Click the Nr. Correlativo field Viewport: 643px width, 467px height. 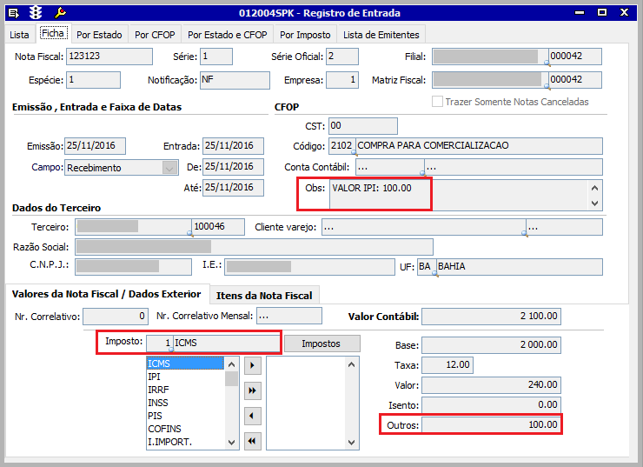coord(116,317)
